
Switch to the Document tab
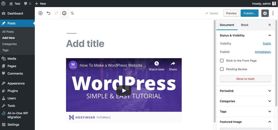[x=227, y=25]
